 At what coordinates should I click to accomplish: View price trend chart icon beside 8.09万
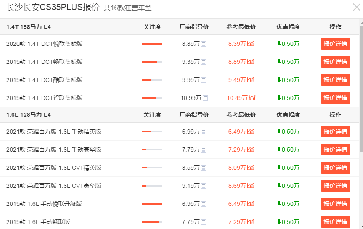point(251,168)
